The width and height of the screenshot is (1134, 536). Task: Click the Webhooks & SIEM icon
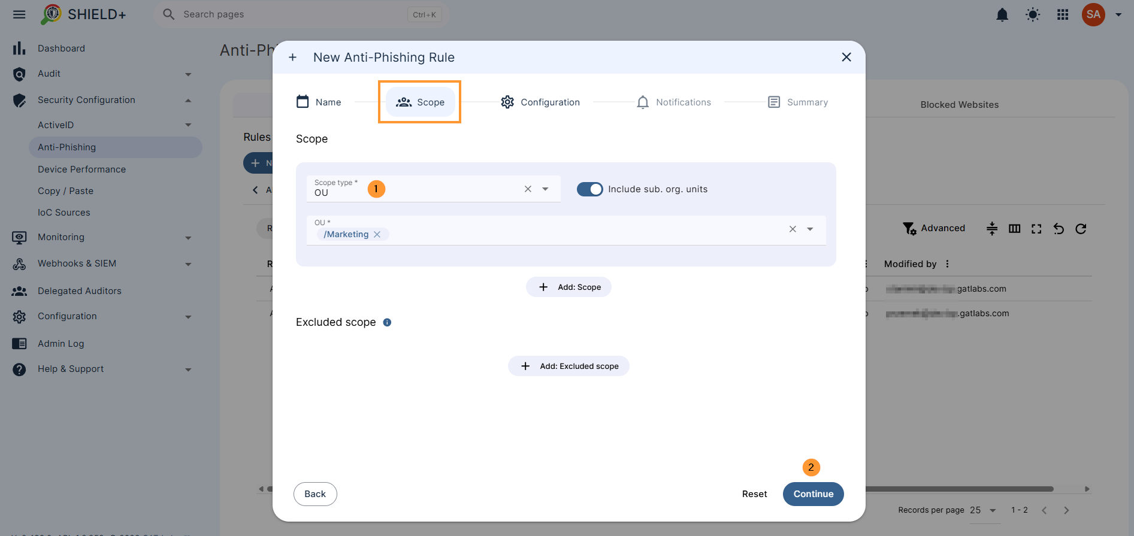click(x=19, y=264)
